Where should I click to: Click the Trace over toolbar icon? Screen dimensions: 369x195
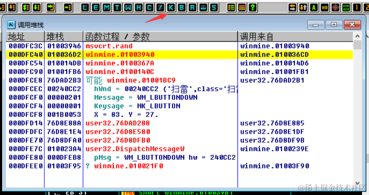(37, 8)
